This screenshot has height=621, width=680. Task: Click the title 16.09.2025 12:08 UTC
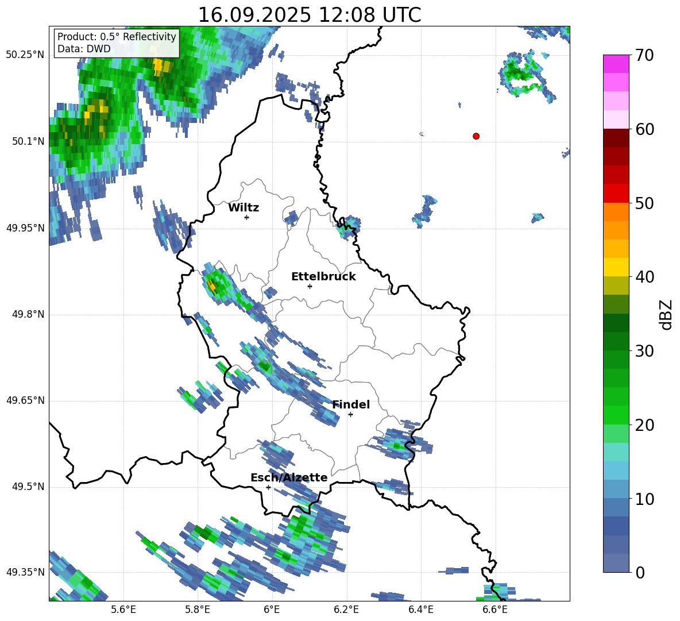(310, 15)
